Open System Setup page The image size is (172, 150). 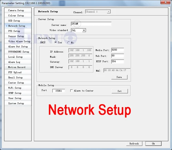[18, 103]
